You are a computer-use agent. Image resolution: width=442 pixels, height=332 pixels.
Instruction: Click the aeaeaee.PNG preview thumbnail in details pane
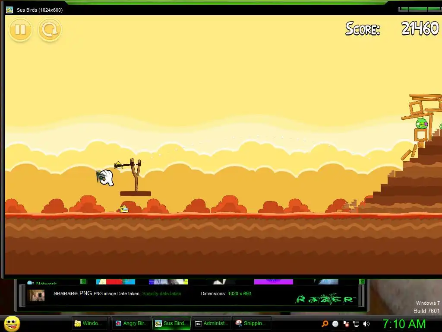(x=37, y=295)
